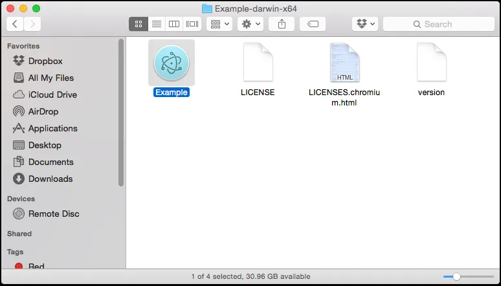Click the version file name label

pyautogui.click(x=431, y=93)
